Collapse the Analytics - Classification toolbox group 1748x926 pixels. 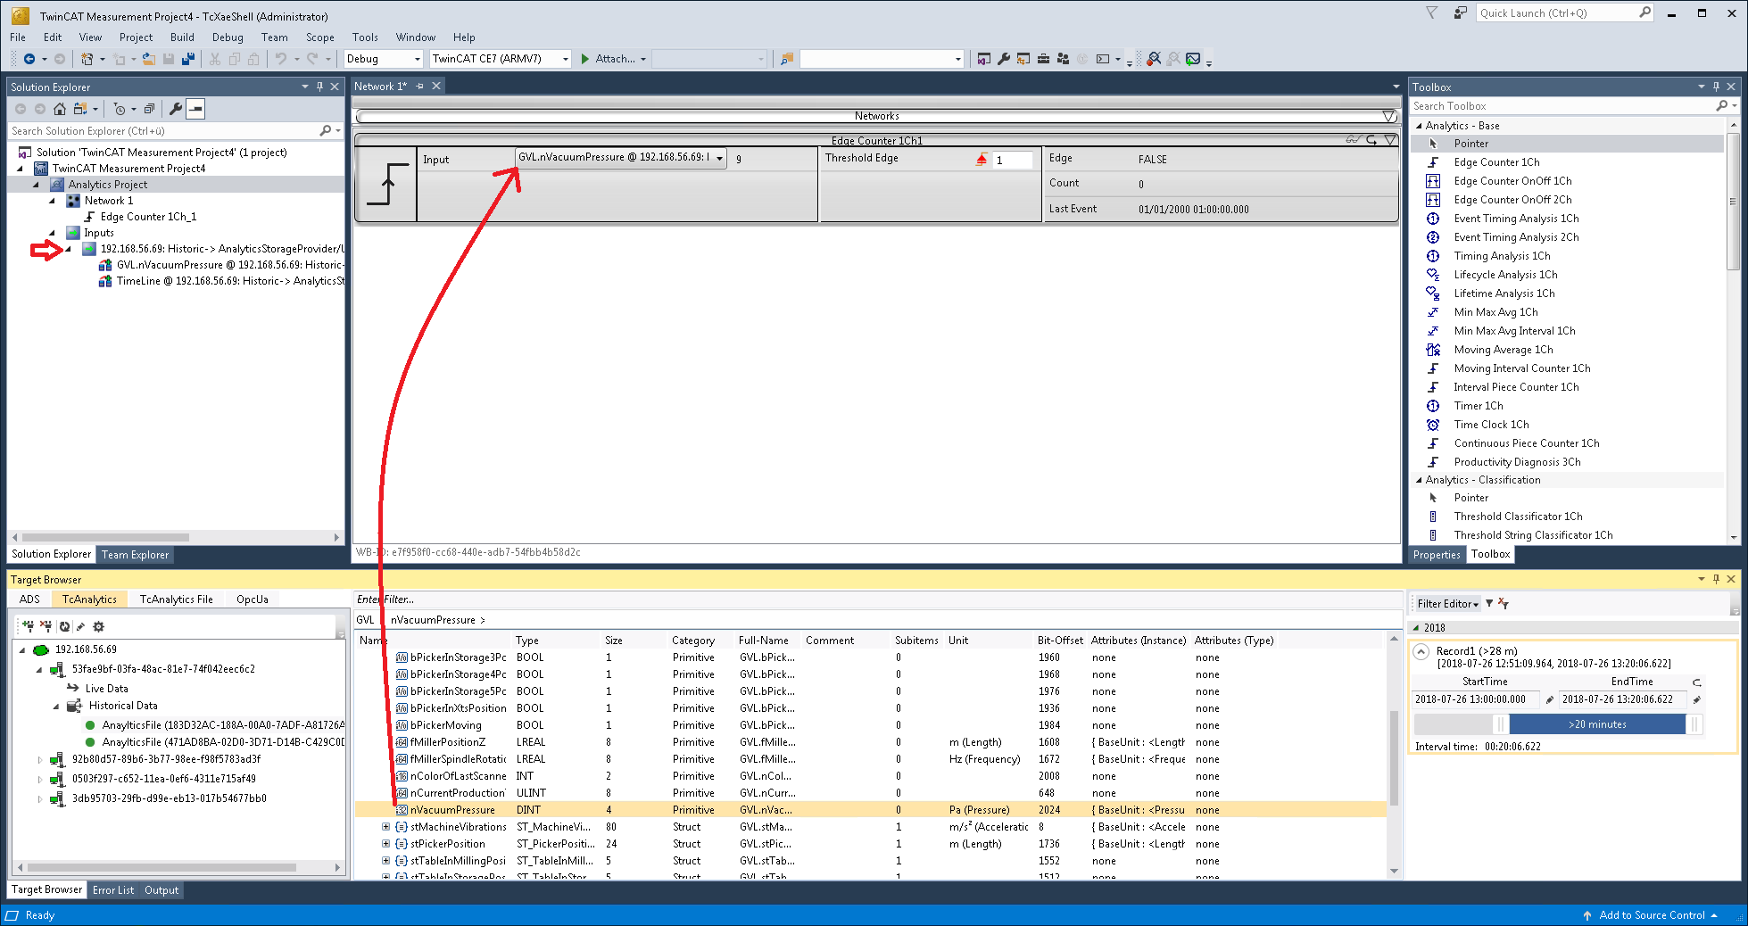pyautogui.click(x=1420, y=480)
